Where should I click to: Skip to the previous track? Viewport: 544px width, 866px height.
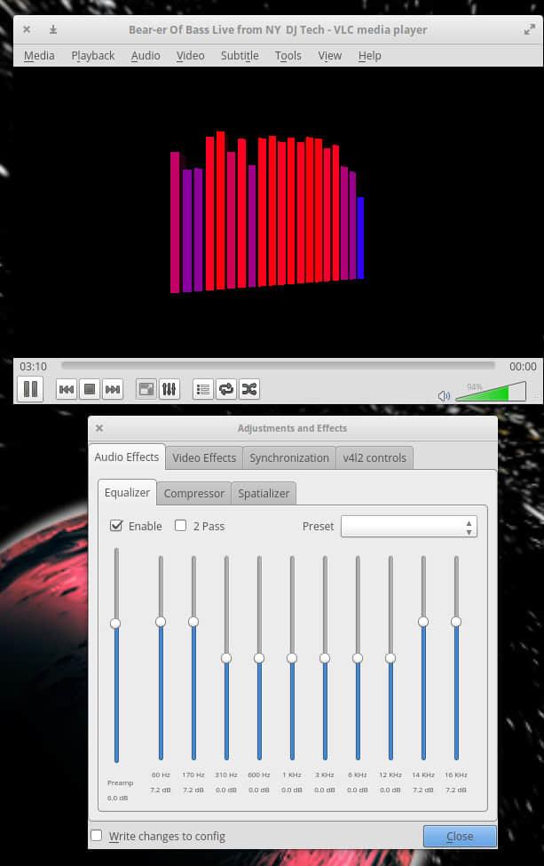pos(67,389)
